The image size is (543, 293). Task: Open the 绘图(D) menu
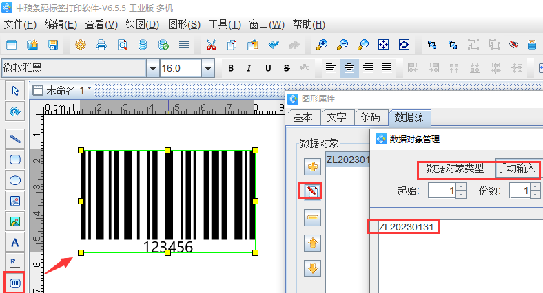(x=143, y=25)
